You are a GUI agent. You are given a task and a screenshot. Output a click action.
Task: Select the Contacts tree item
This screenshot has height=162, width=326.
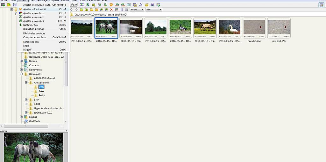coord(34,65)
